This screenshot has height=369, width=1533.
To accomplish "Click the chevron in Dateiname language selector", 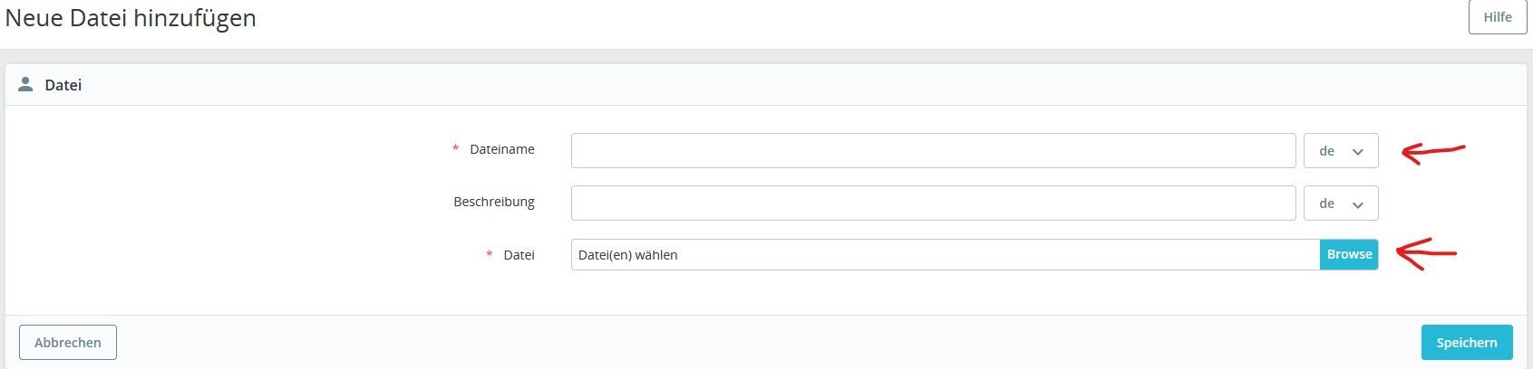I will 1357,152.
